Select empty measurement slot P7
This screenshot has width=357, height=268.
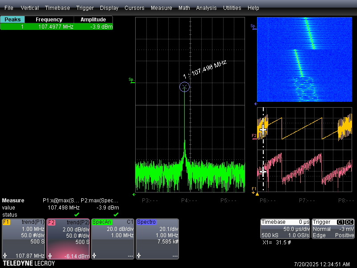pos(307,201)
